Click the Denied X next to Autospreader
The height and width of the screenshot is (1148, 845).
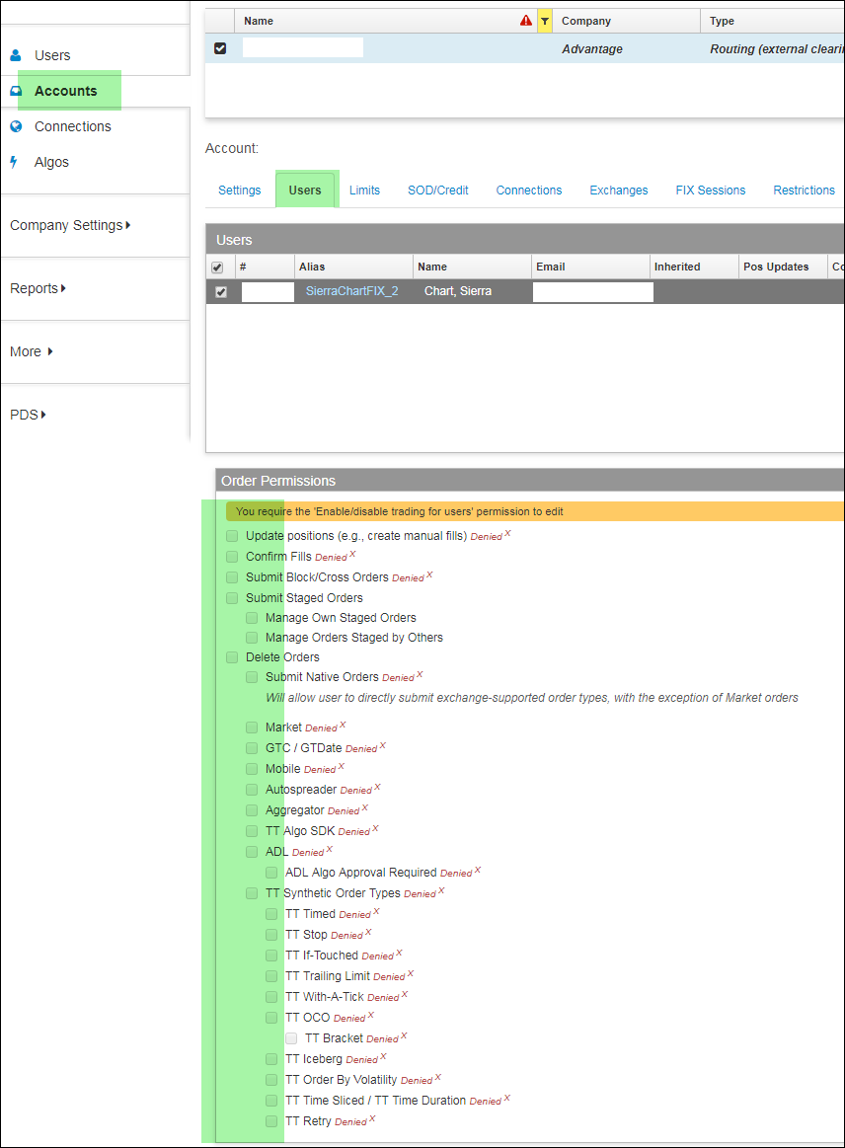(x=360, y=790)
